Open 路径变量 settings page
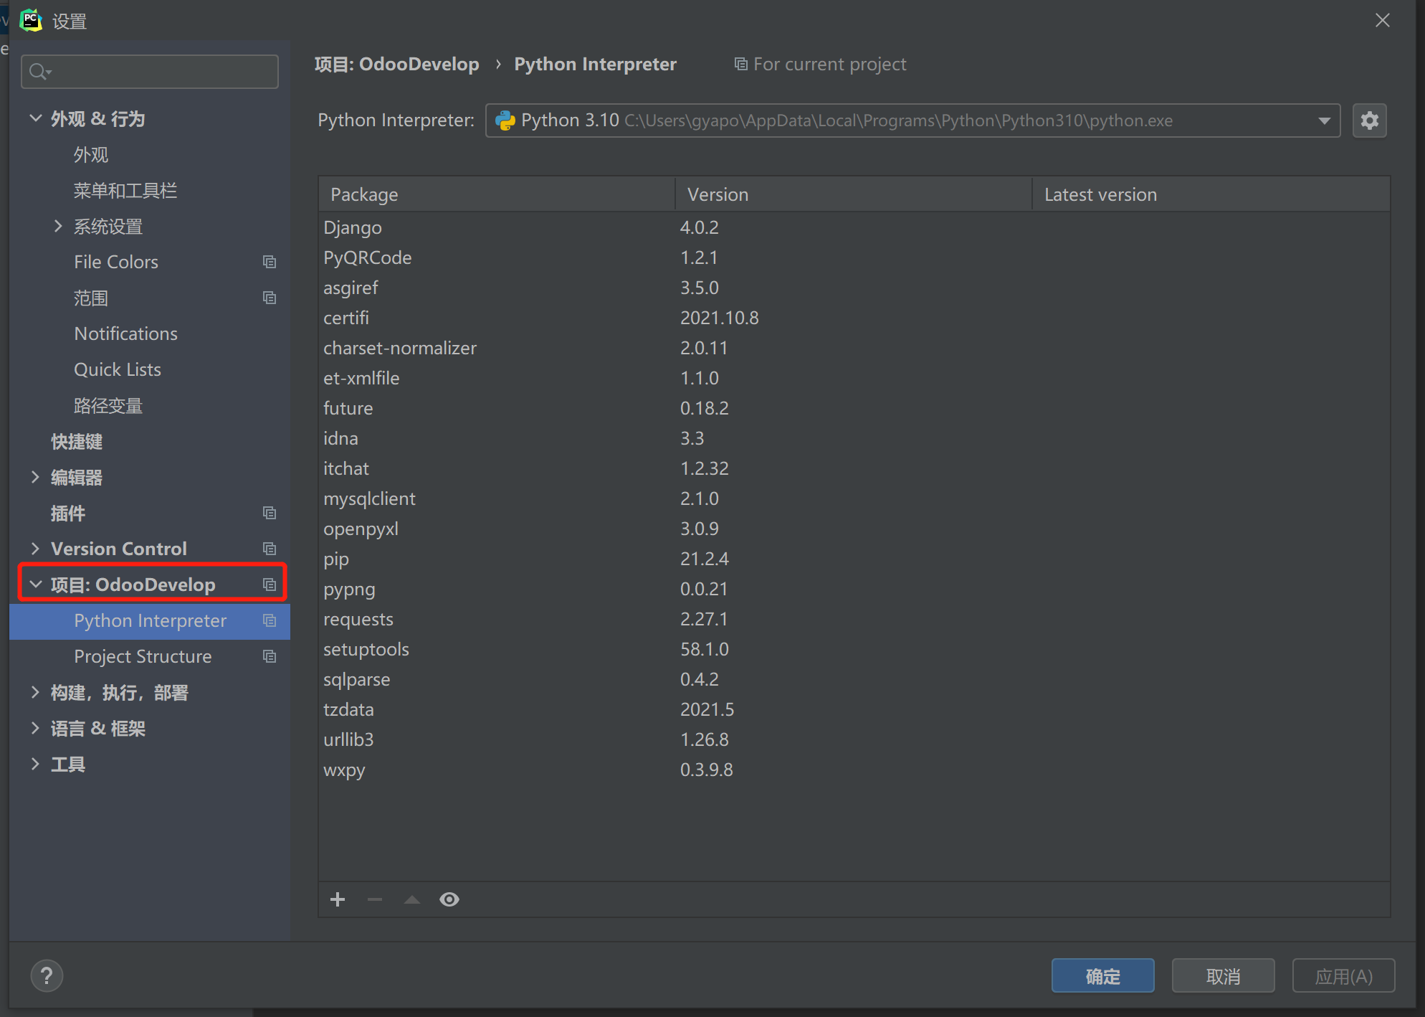 click(x=108, y=406)
